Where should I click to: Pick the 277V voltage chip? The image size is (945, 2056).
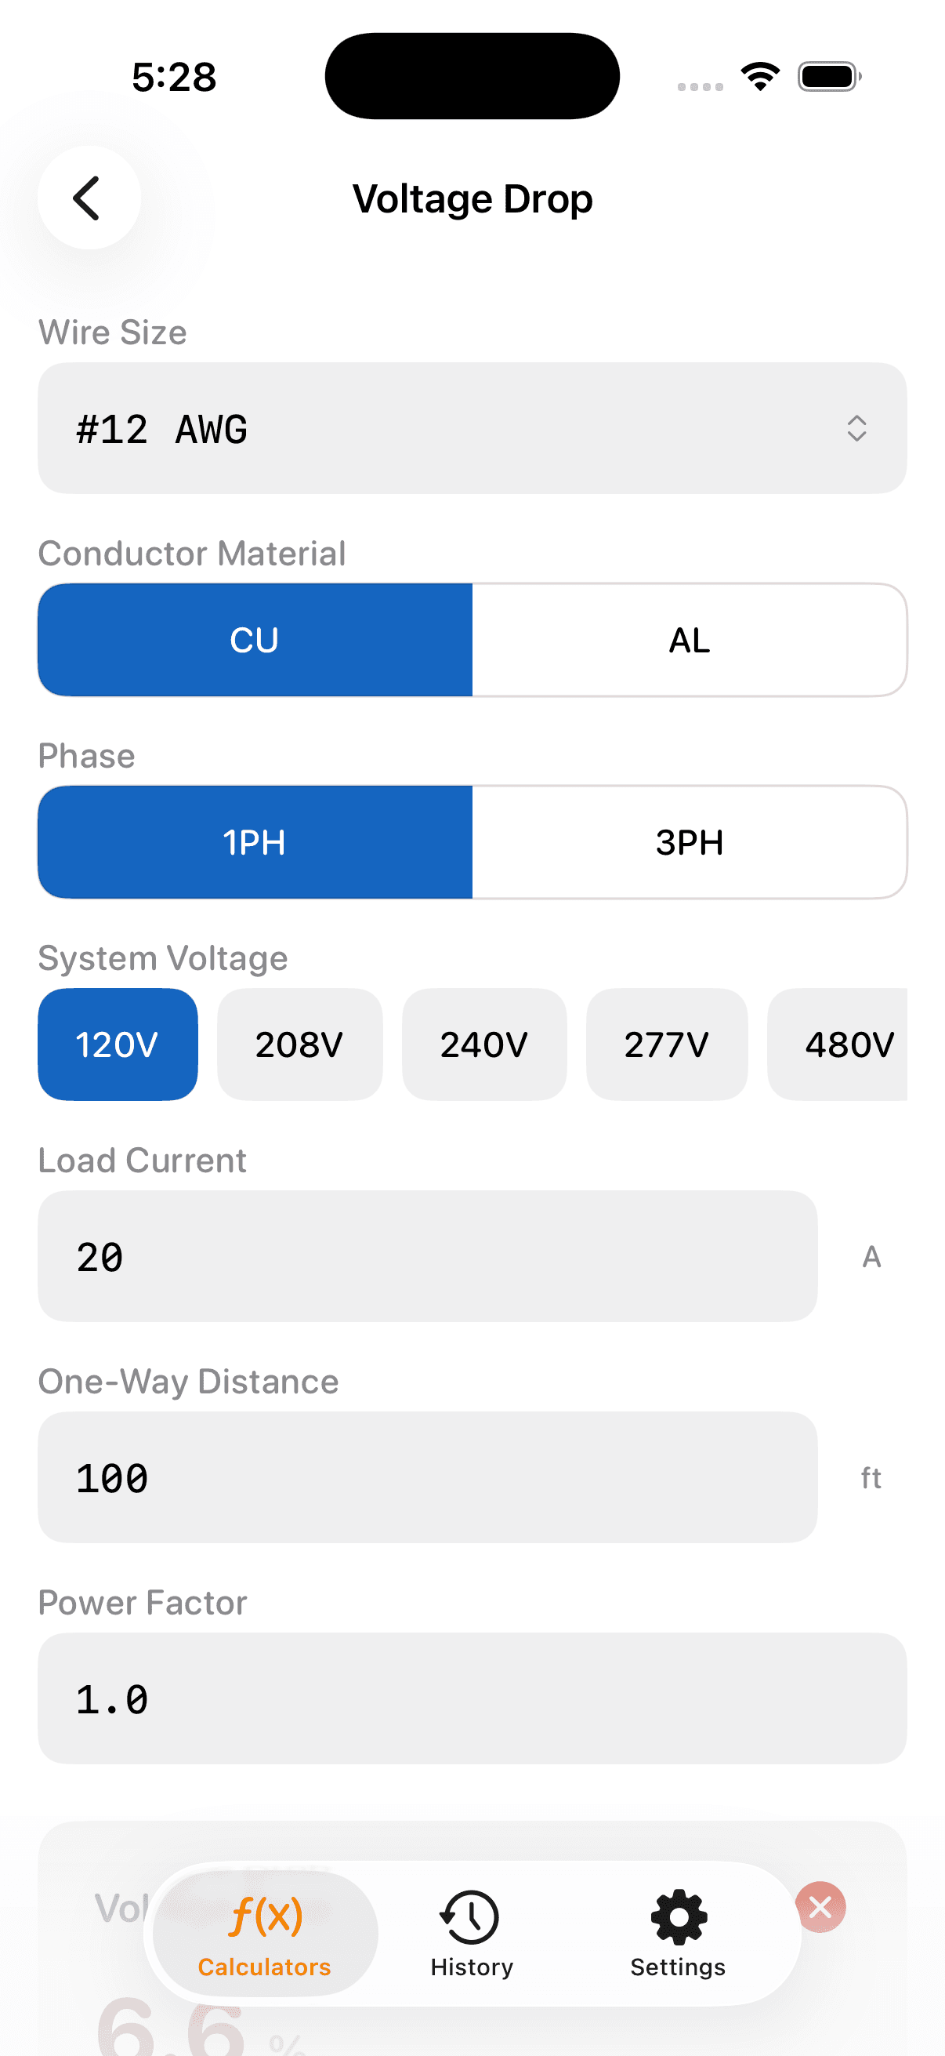[667, 1044]
